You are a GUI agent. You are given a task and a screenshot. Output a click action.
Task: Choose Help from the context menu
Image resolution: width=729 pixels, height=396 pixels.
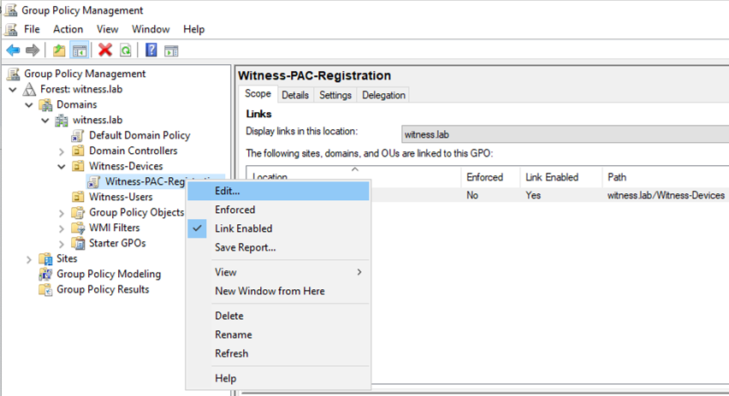point(278,378)
